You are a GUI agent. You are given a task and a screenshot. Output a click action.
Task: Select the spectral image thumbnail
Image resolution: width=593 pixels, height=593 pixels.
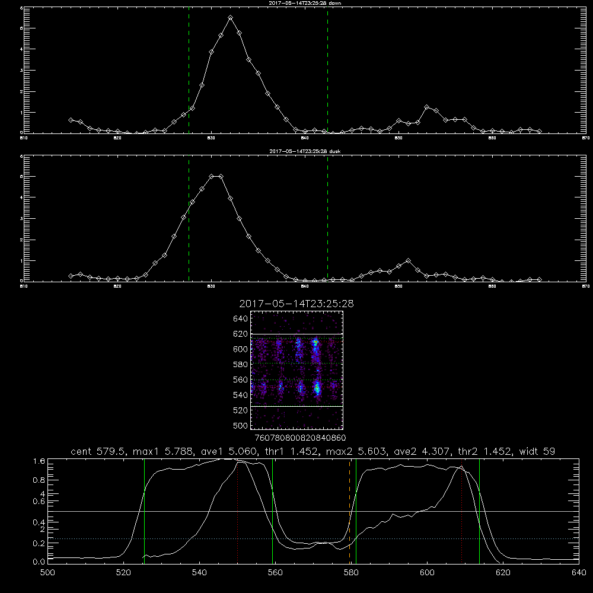pyautogui.click(x=296, y=370)
